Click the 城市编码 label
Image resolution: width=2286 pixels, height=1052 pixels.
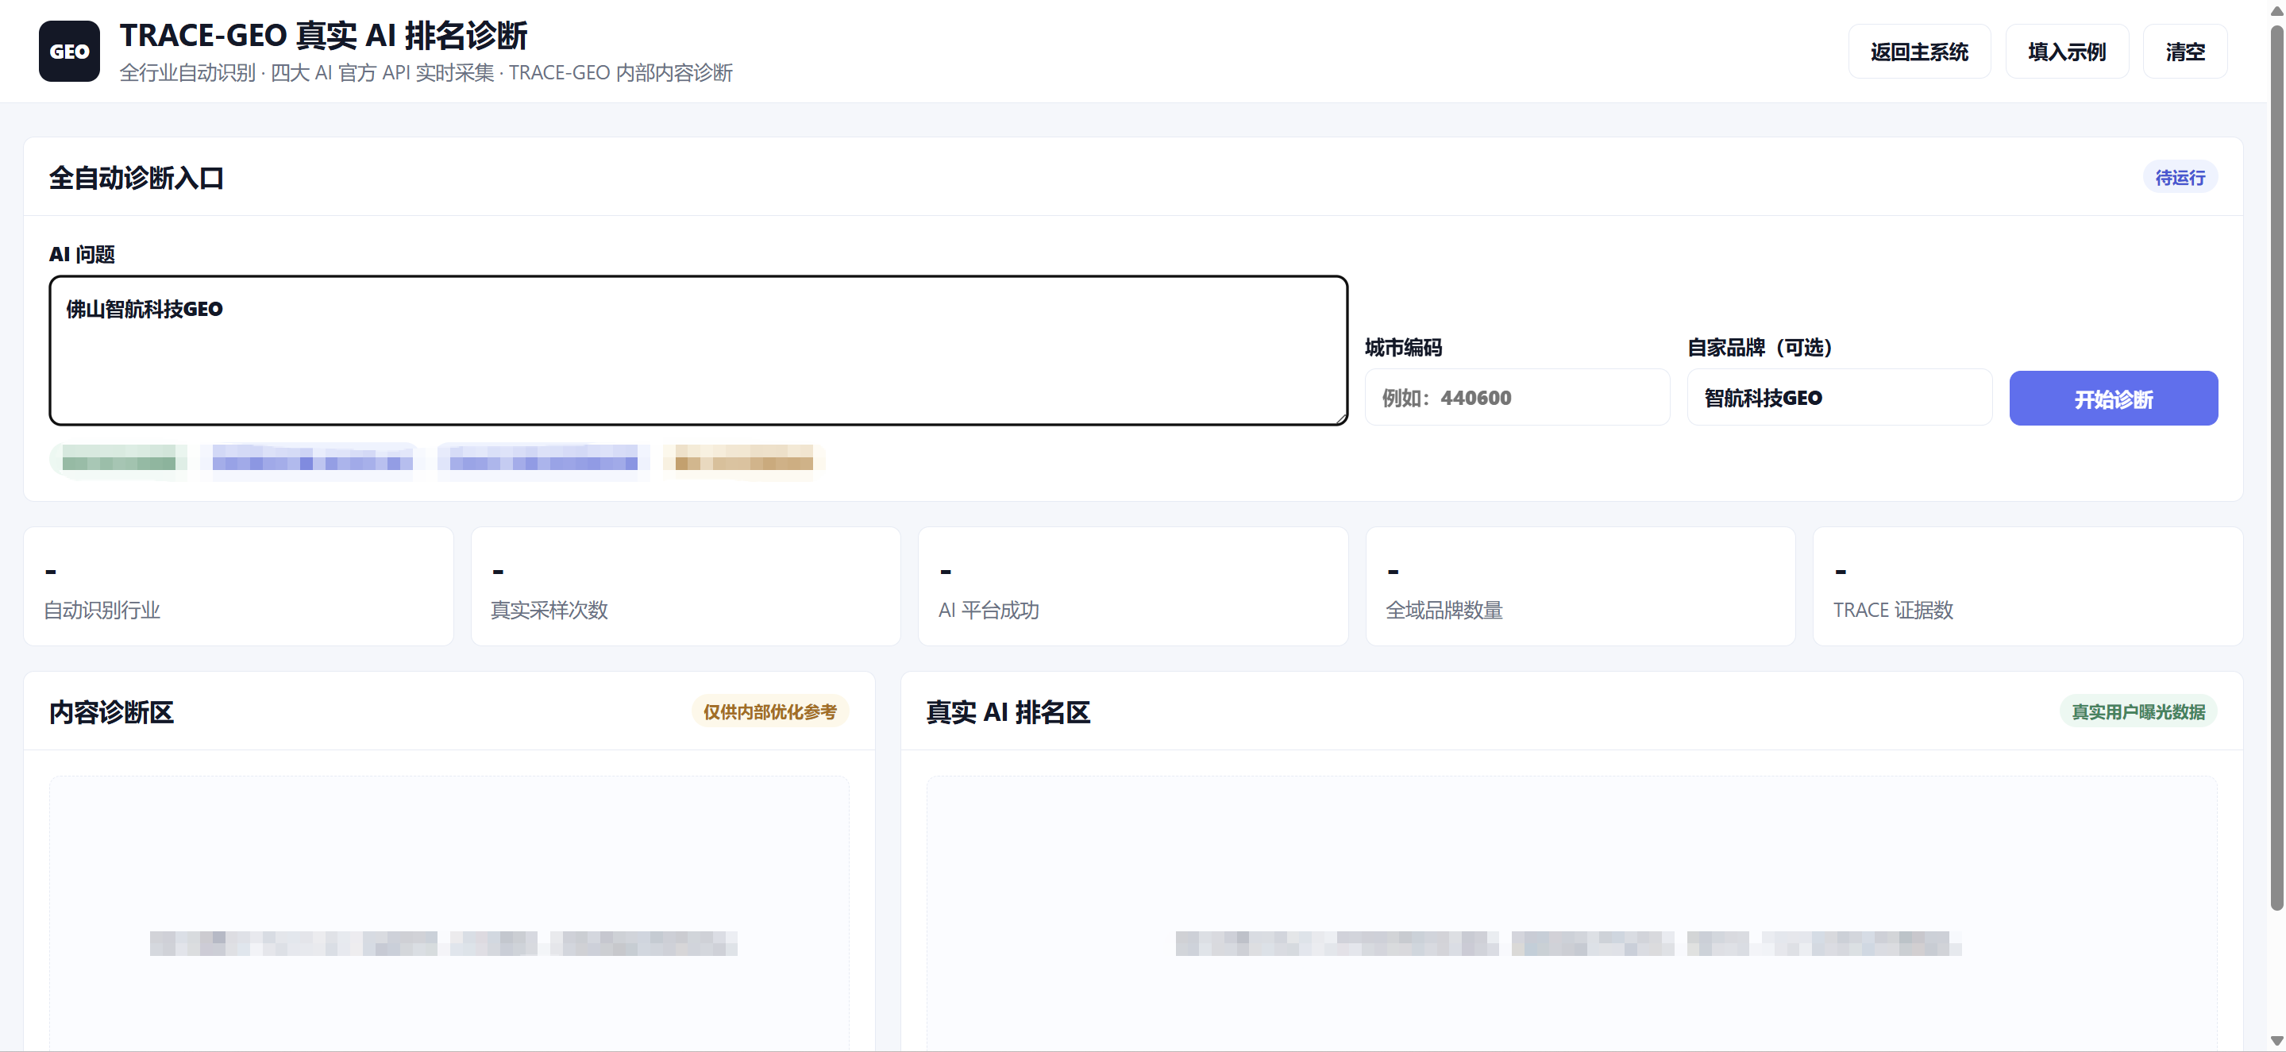click(1403, 348)
